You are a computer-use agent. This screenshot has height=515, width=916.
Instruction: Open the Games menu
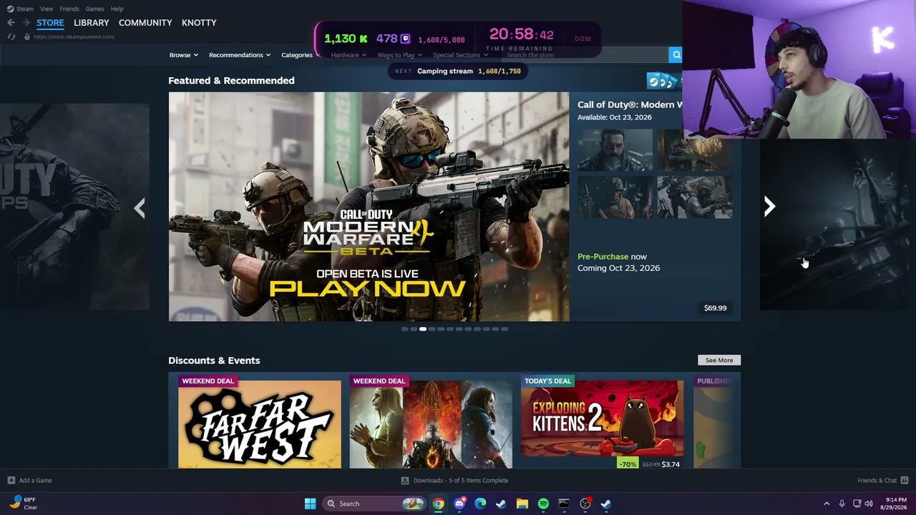click(94, 9)
